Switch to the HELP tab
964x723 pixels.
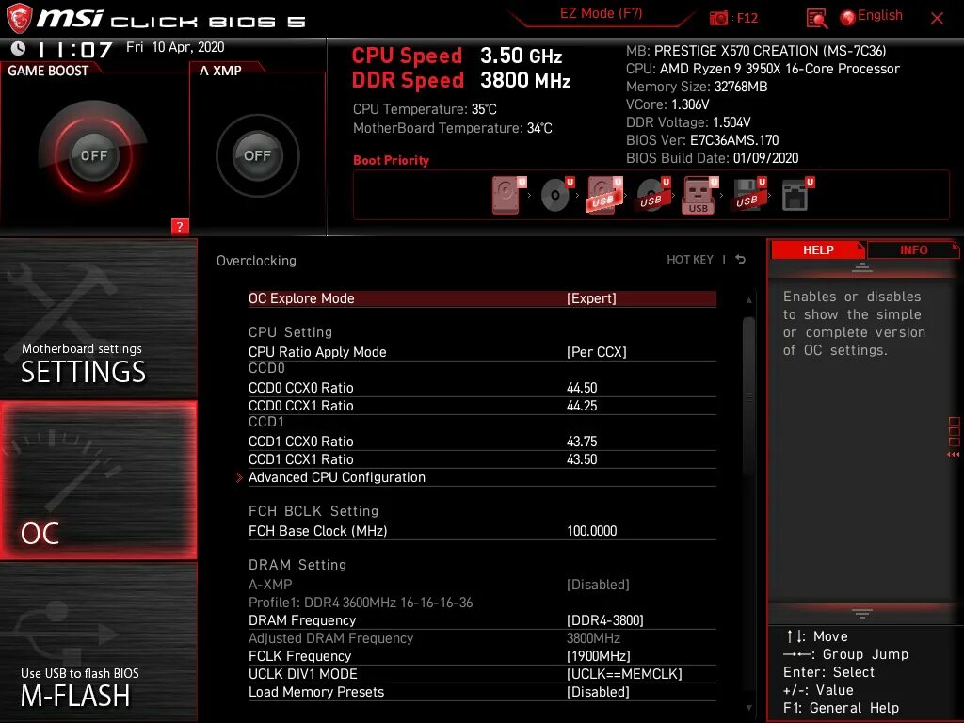818,250
